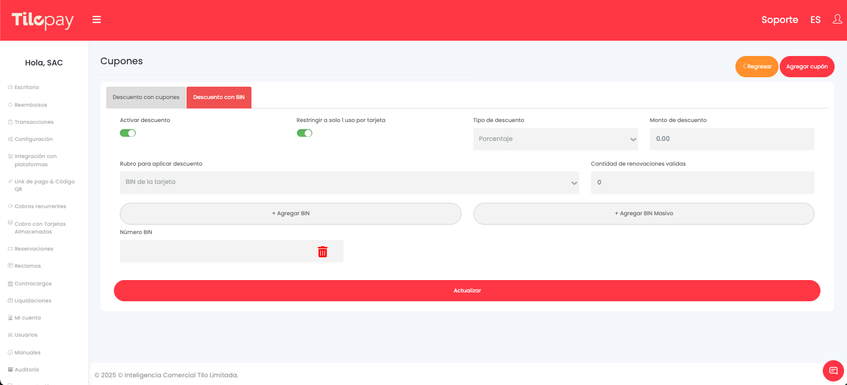This screenshot has height=385, width=847.
Task: Delete the BIN number with trash icon
Action: pos(322,252)
